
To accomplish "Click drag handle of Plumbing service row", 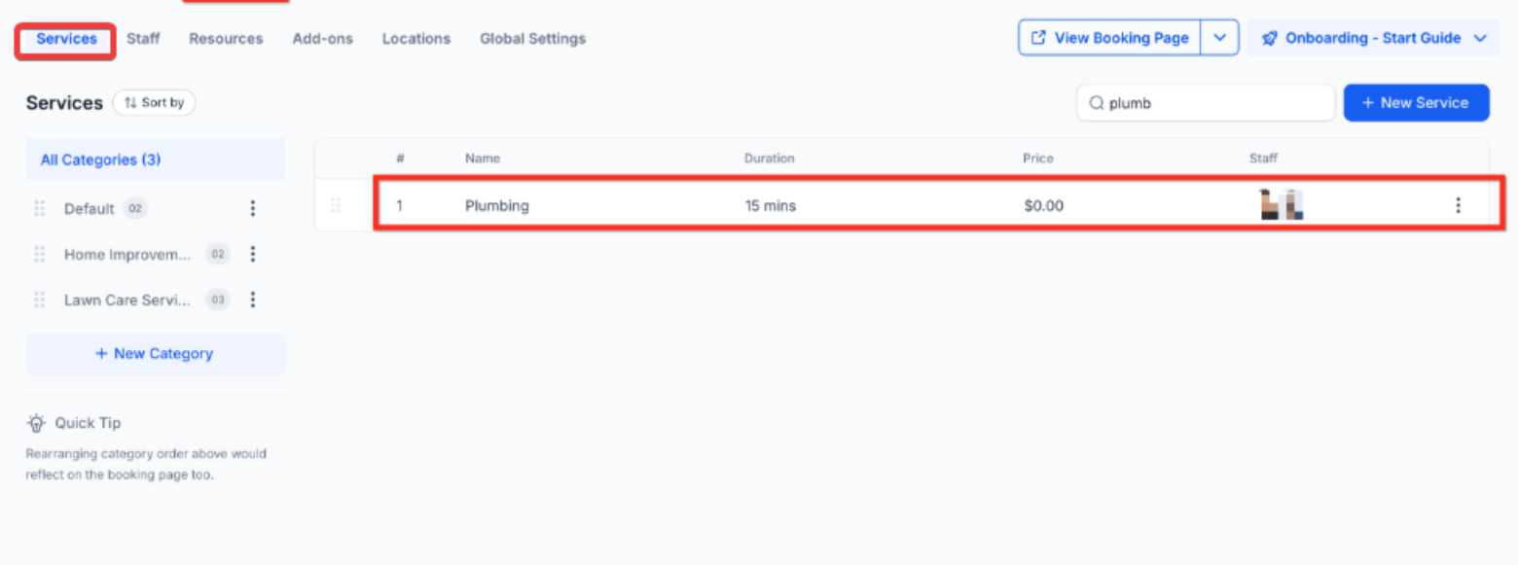I will 336,205.
